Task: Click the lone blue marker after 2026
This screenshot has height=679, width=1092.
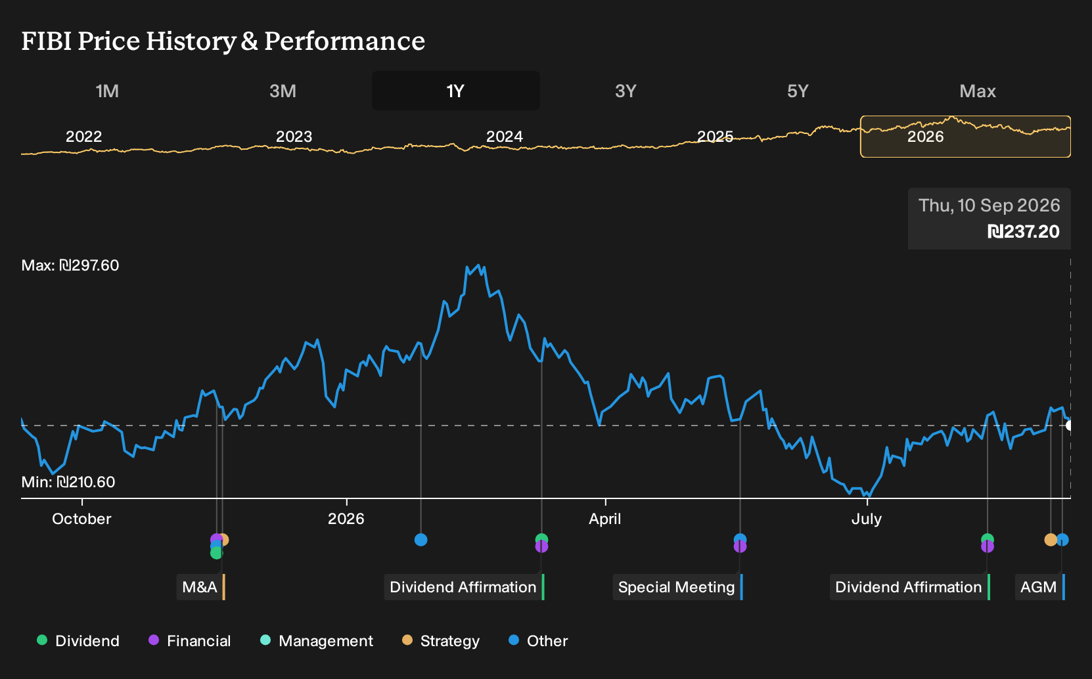Action: coord(421,540)
